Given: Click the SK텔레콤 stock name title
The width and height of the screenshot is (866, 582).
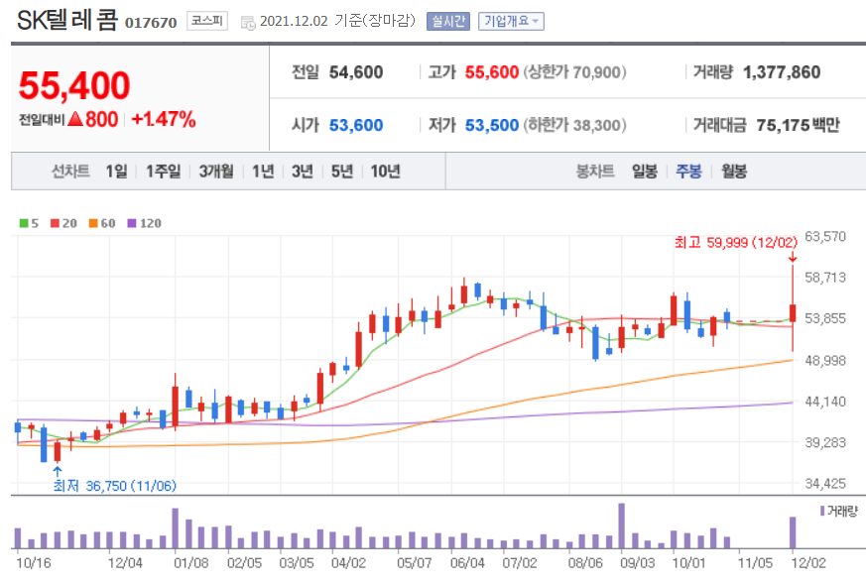Looking at the screenshot, I should point(67,21).
